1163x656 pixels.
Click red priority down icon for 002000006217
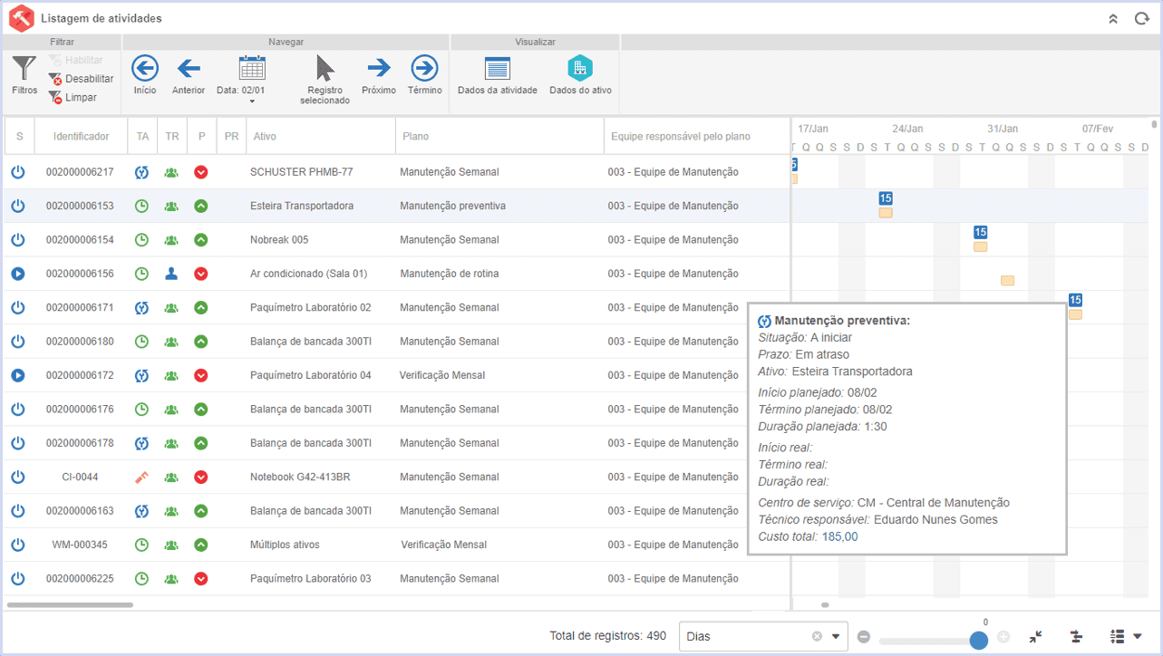201,172
